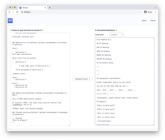Screen dimensions: 165x140
Task: Click the address bar showing string.is
Action: click(82, 12)
